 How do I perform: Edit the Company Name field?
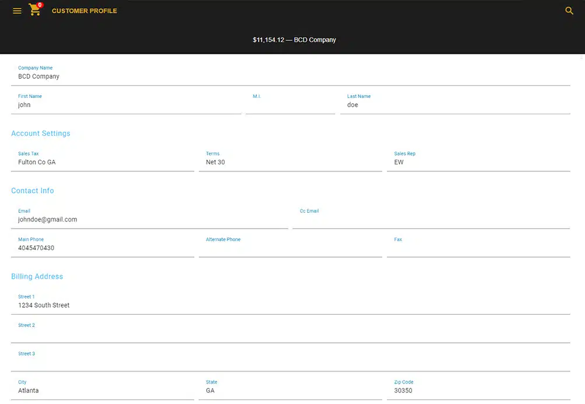tap(290, 76)
